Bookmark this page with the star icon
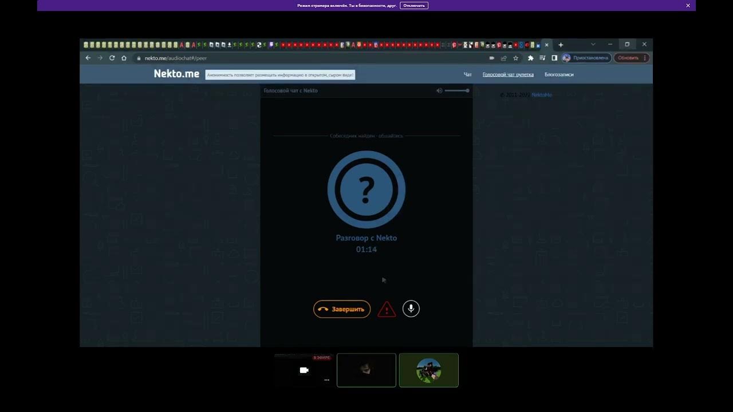This screenshot has height=412, width=733. pos(516,58)
